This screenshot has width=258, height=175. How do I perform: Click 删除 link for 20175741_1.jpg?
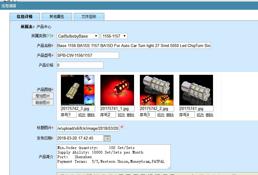click(x=130, y=115)
